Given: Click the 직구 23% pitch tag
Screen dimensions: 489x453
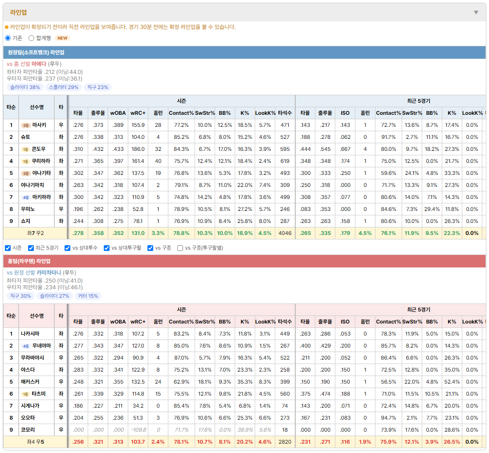Looking at the screenshot, I should coord(98,87).
